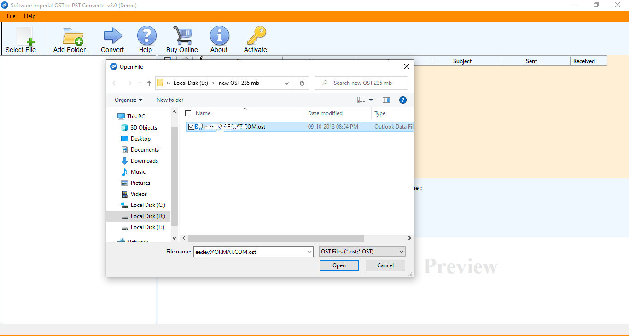Click the Select File toolbar icon
Viewport: 629px width, 336px height.
pos(24,39)
